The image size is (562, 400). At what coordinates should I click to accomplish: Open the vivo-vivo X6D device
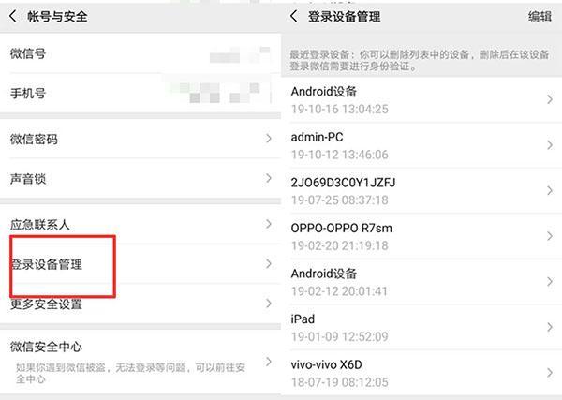coord(421,373)
